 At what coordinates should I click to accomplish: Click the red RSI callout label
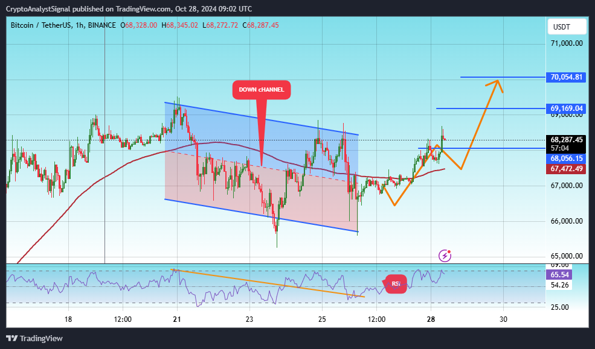pos(396,284)
